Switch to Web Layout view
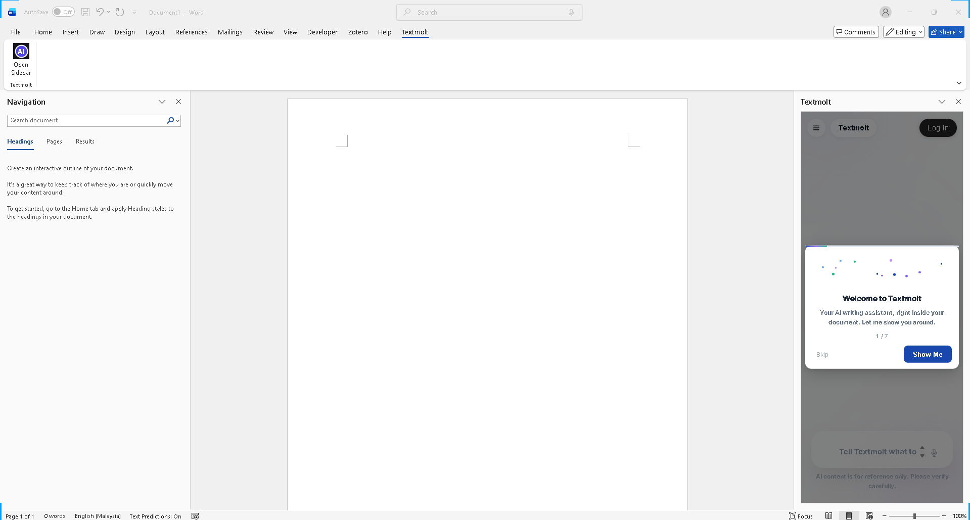This screenshot has width=970, height=520. click(x=869, y=516)
